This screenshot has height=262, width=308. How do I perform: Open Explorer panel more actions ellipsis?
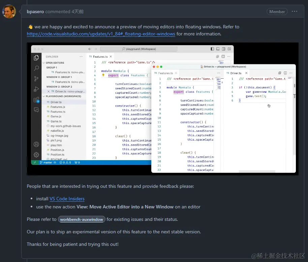[81, 57]
